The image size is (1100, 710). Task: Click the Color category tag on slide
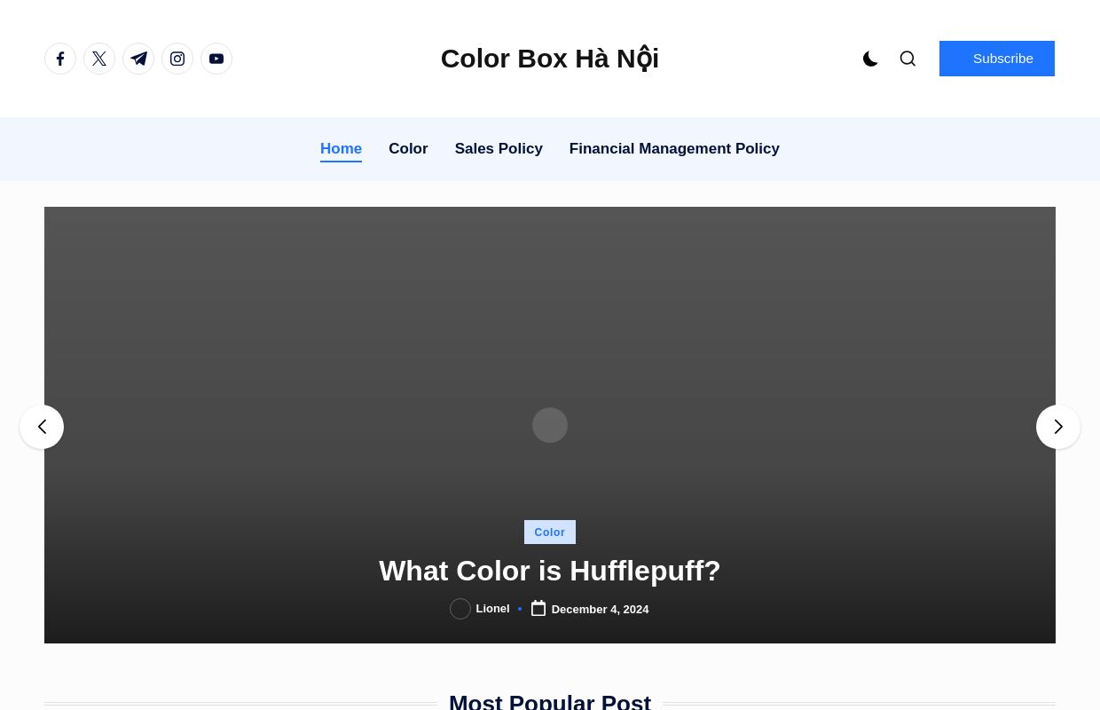click(550, 532)
